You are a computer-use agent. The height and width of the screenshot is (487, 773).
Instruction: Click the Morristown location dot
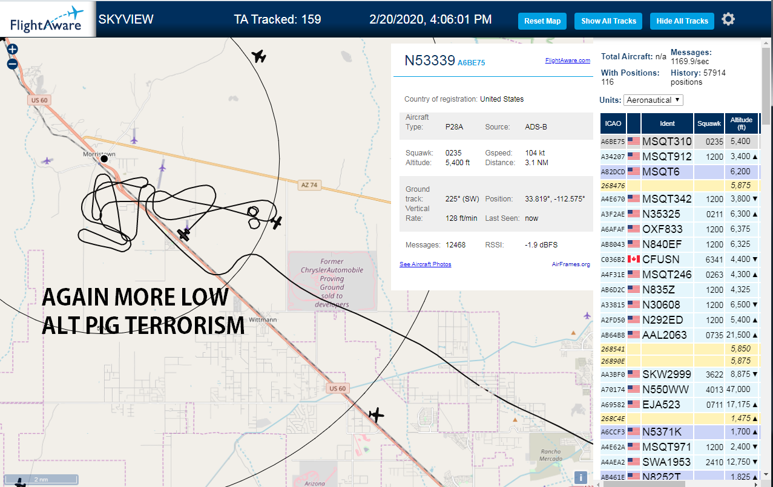coord(104,159)
